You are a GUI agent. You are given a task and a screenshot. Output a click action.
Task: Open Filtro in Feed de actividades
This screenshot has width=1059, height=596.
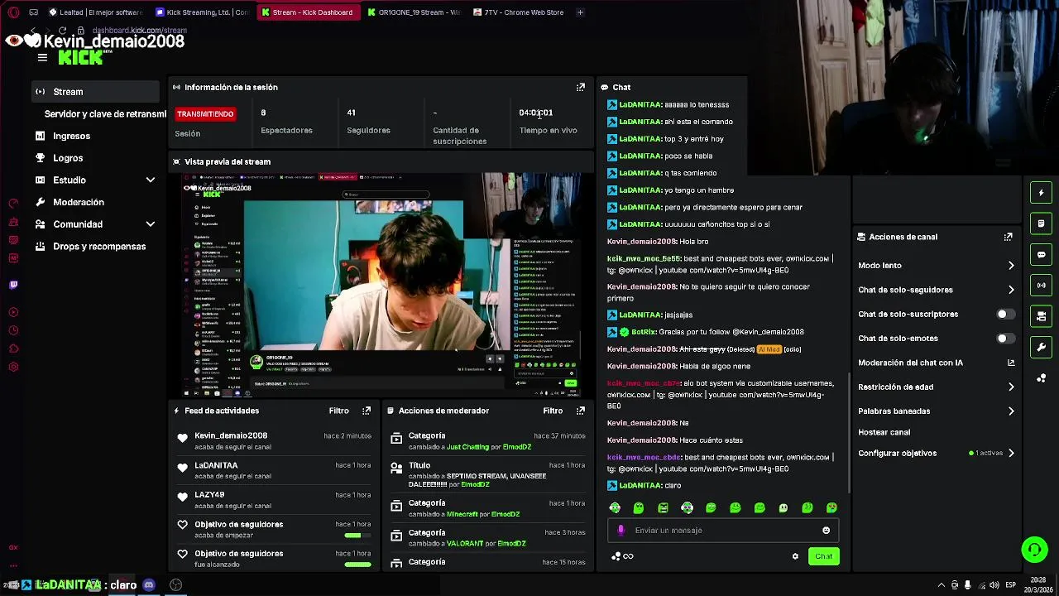pyautogui.click(x=338, y=411)
